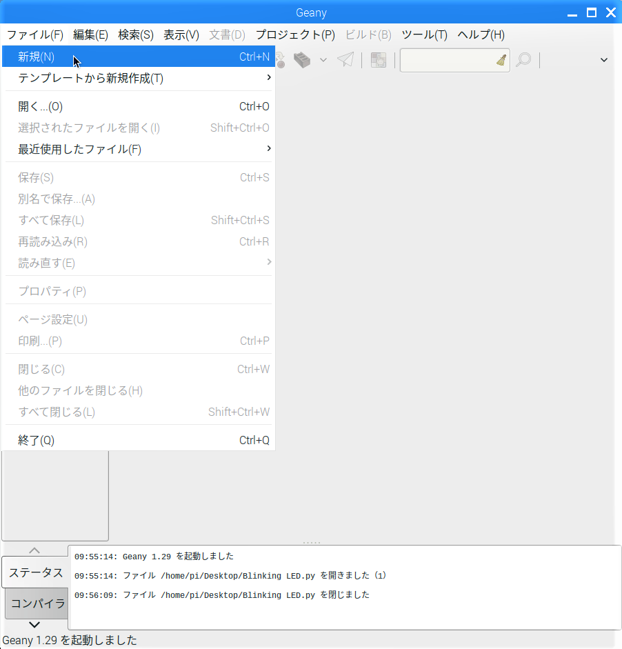Image resolution: width=622 pixels, height=649 pixels.
Task: Click the broom clear icon in search field
Action: (x=501, y=61)
